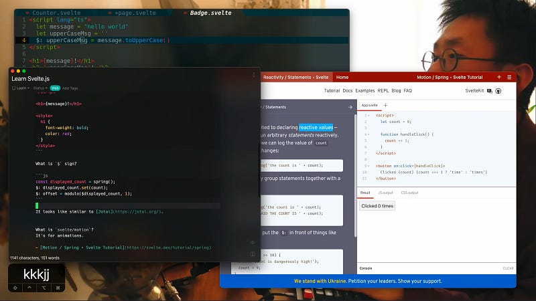
Task: Collapse the handleClick function fold arrow
Action: [x=368, y=134]
